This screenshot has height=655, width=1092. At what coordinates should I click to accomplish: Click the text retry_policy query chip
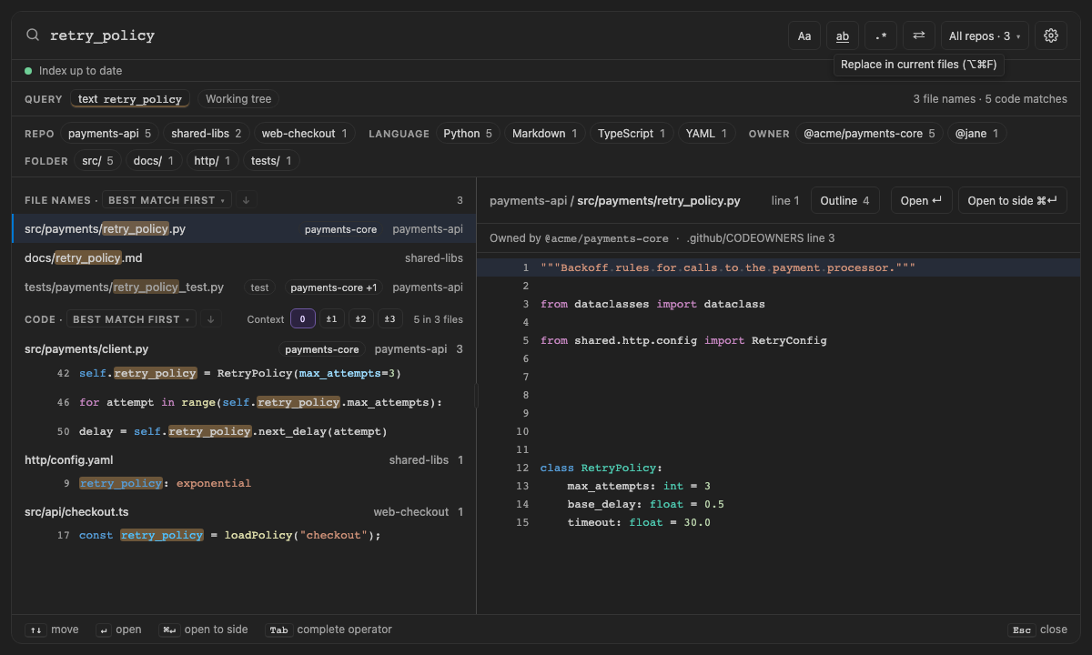tap(130, 99)
